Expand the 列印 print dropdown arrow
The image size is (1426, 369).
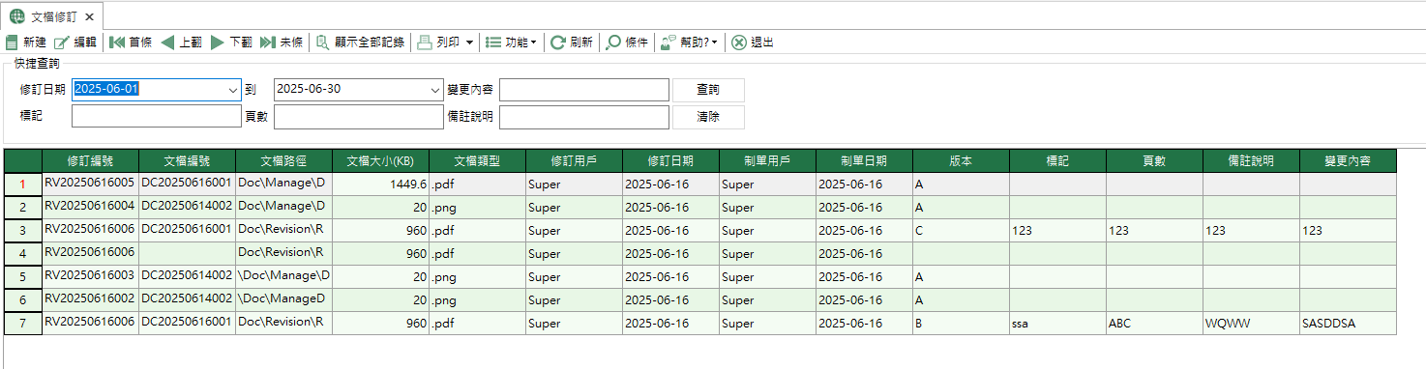[469, 43]
